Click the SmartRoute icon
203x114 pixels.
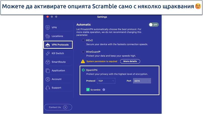pyautogui.click(x=47, y=62)
